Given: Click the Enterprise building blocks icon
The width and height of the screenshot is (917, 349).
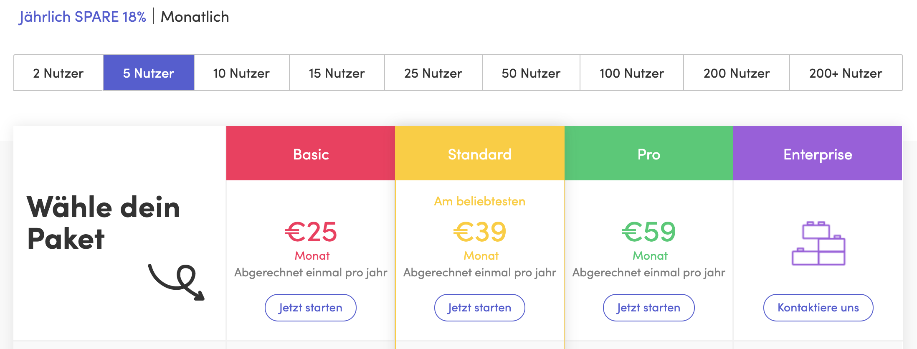Looking at the screenshot, I should [818, 243].
